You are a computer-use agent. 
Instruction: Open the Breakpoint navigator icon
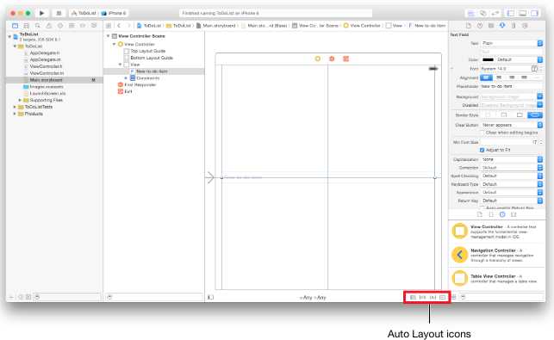[x=83, y=26]
